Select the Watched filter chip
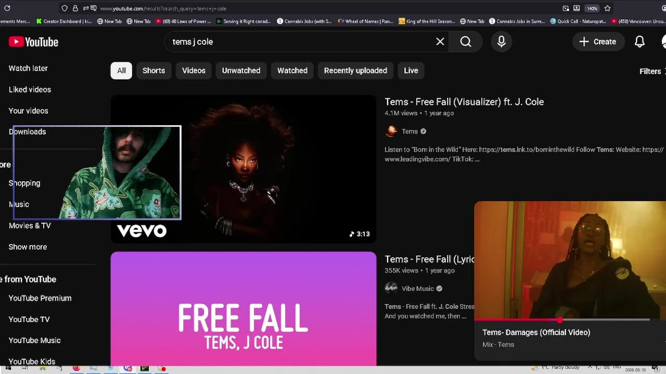 292,71
